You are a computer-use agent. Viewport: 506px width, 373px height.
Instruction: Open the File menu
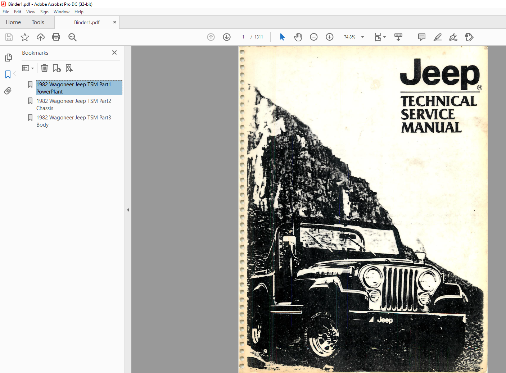tap(6, 12)
